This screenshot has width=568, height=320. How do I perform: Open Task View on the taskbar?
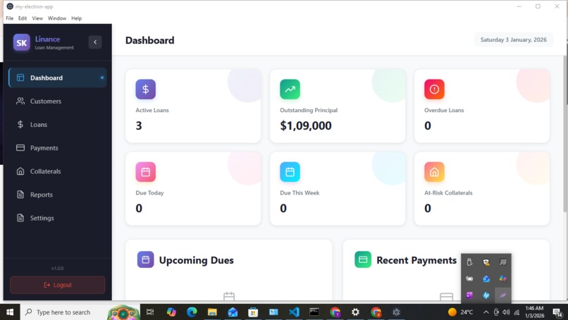(x=150, y=312)
